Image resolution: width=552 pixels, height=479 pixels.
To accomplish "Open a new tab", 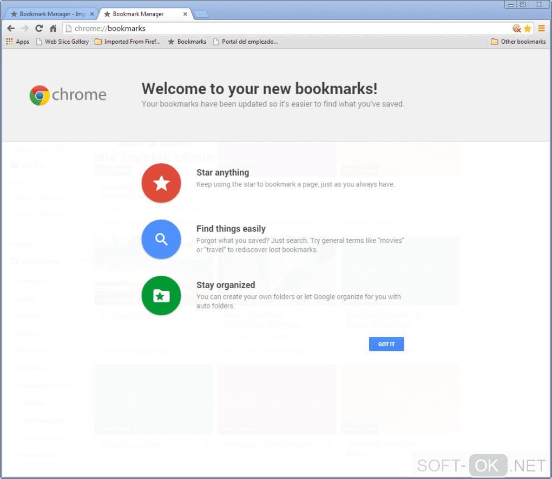I will [201, 14].
